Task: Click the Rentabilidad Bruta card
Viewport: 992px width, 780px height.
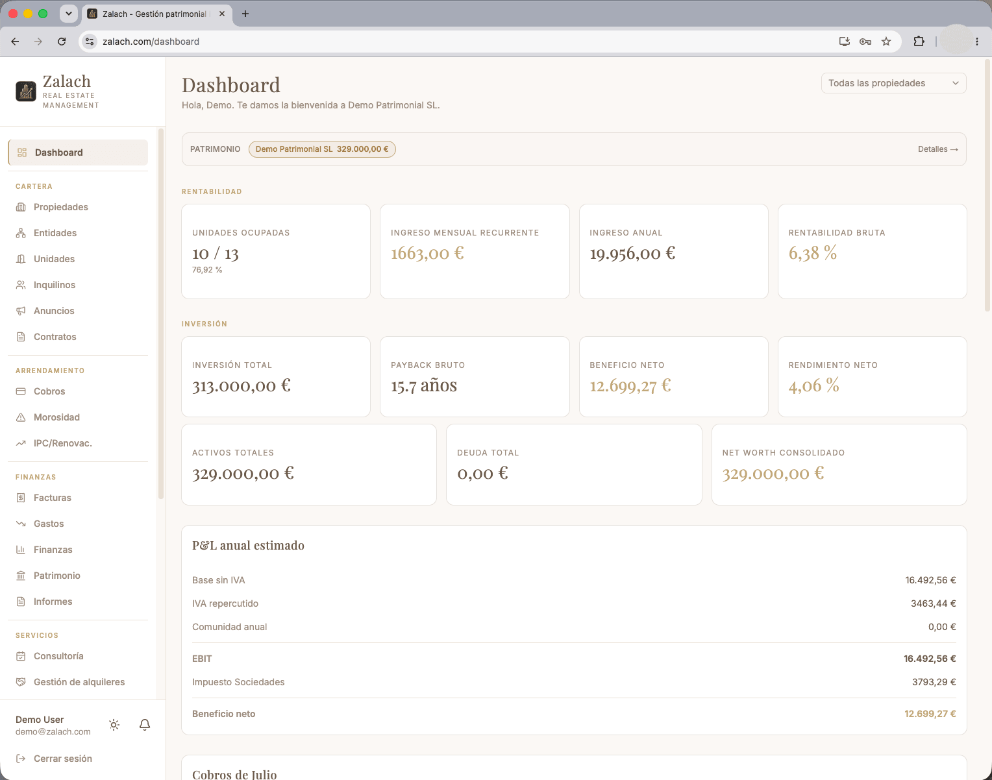Action: click(873, 252)
